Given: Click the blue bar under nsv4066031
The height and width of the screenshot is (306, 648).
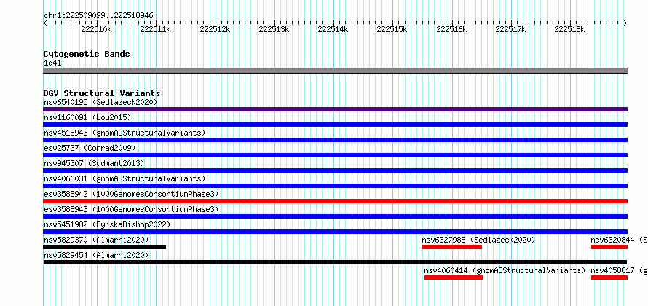Looking at the screenshot, I should pos(335,186).
